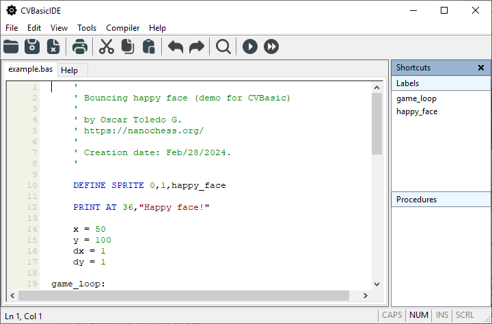Click the nanochess.org URL comment
This screenshot has width=492, height=324.
pyautogui.click(x=138, y=131)
